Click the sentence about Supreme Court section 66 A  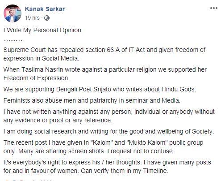click(104, 50)
